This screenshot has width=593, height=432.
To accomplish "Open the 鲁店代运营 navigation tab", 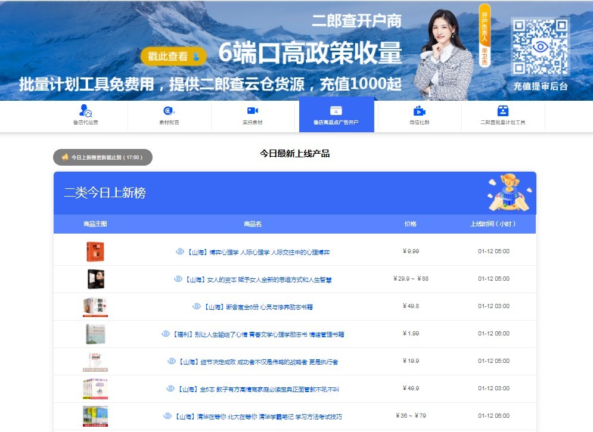I will pyautogui.click(x=86, y=115).
